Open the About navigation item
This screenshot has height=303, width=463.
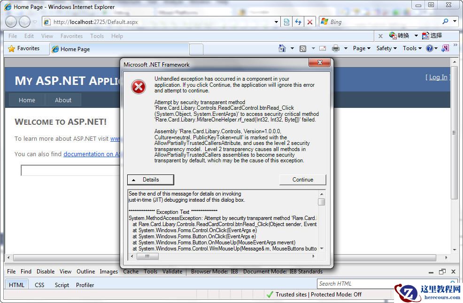pyautogui.click(x=63, y=100)
